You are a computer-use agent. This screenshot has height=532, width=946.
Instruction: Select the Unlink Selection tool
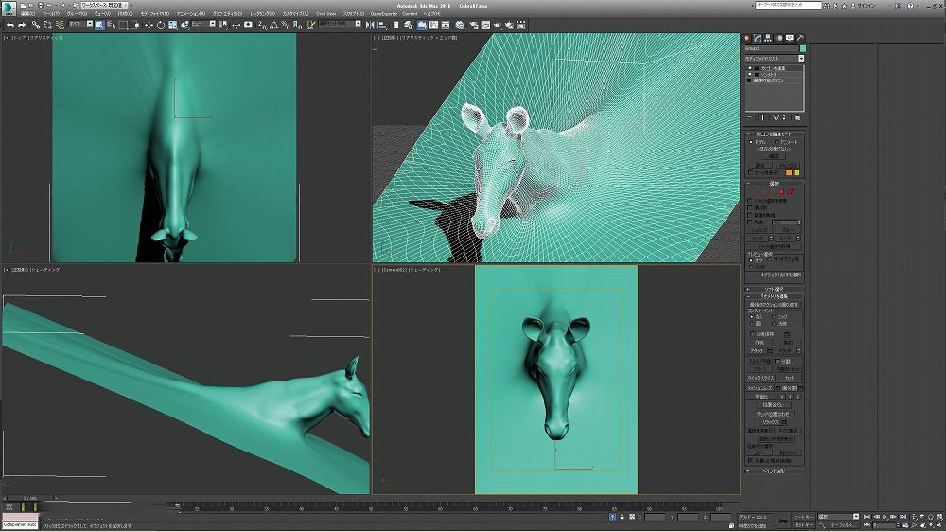47,25
